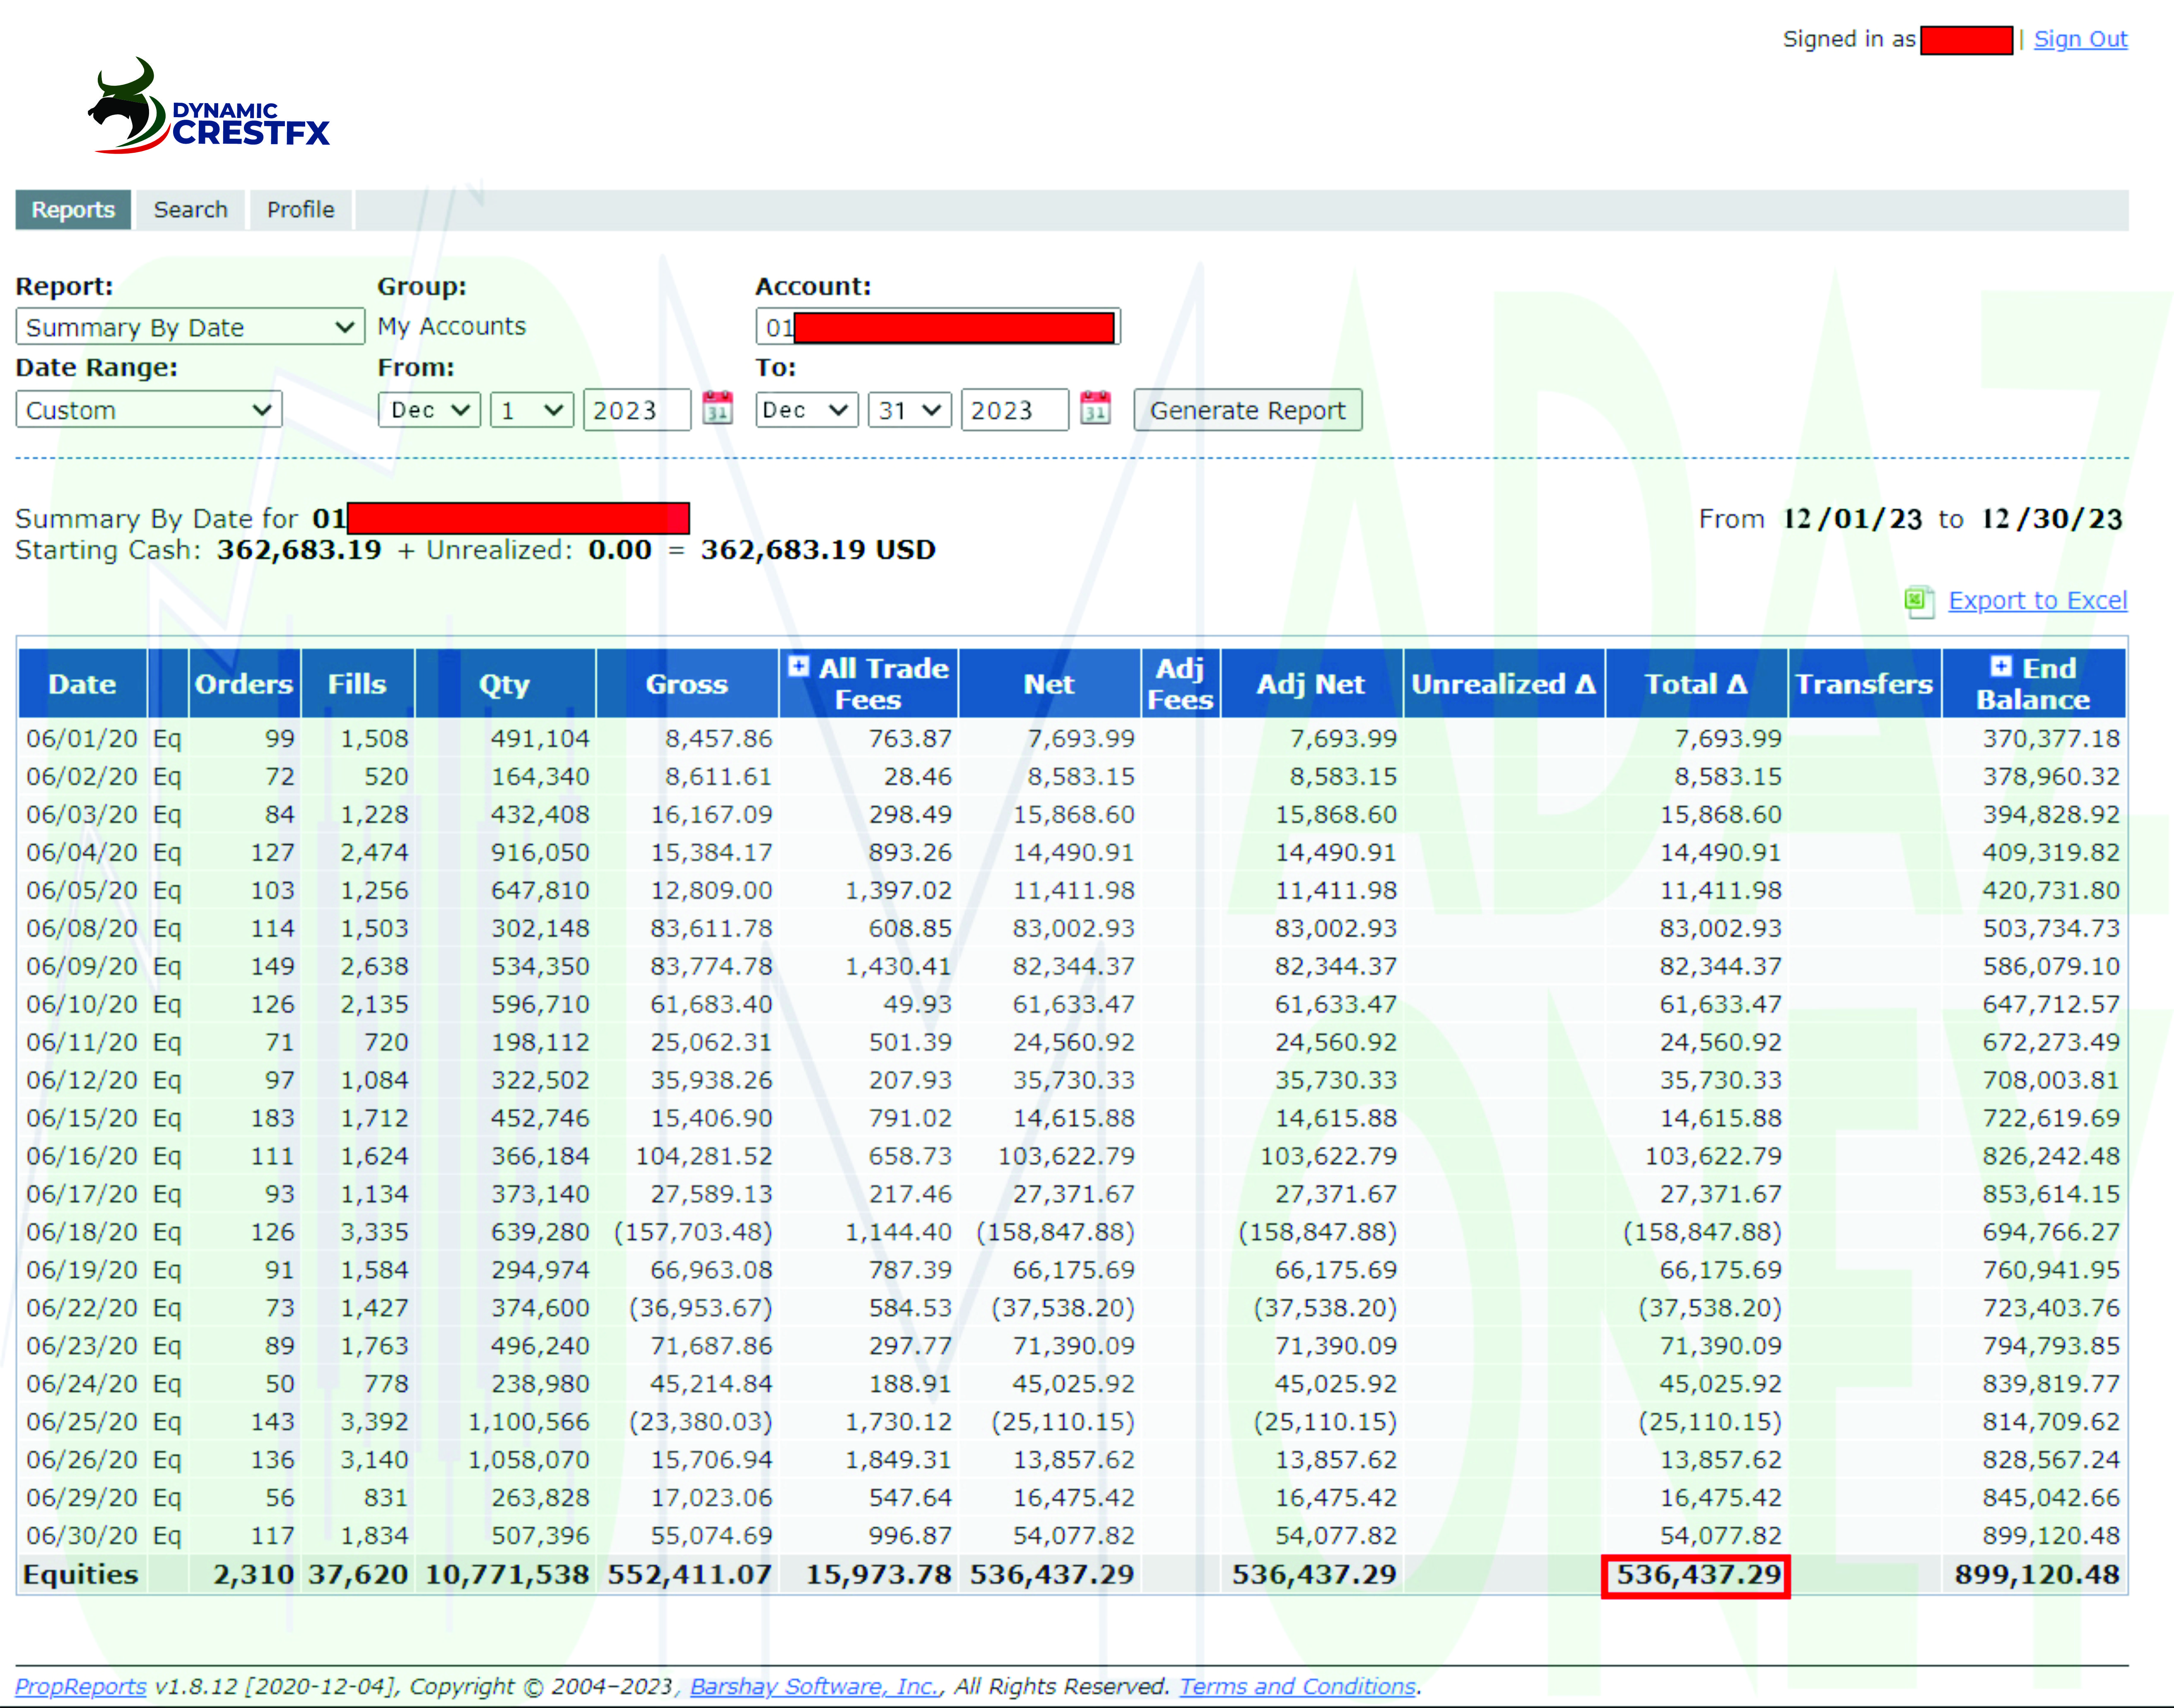
Task: Open the Date Range Custom dropdown
Action: click(149, 410)
